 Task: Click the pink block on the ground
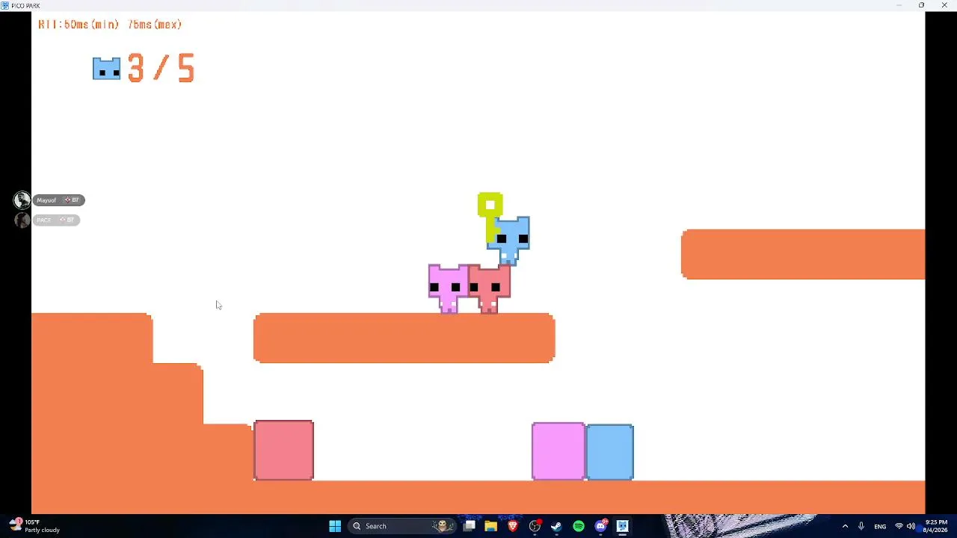coord(558,451)
